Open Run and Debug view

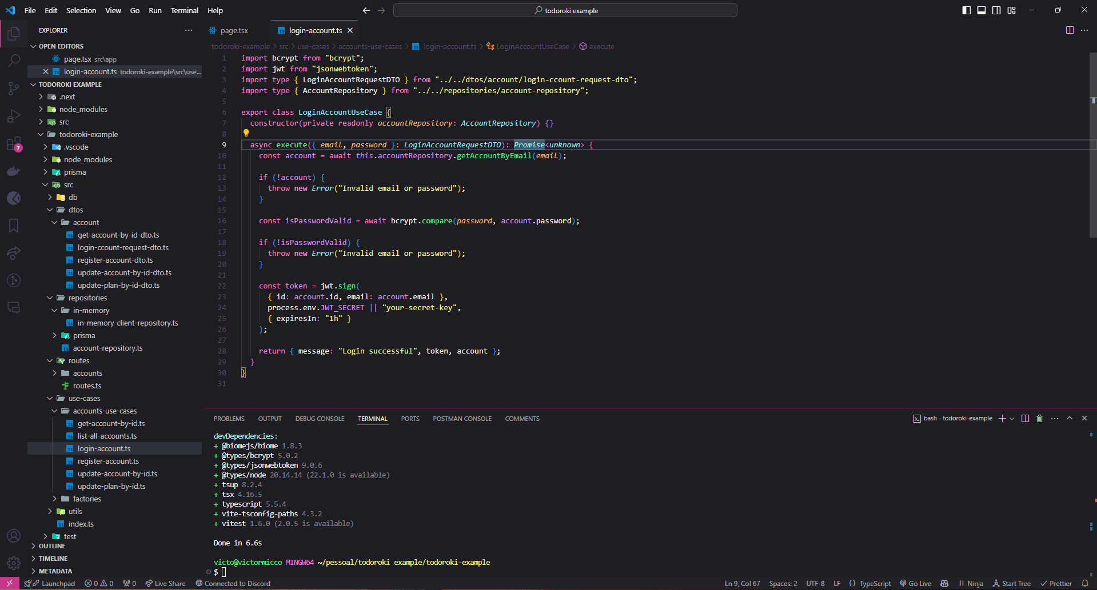14,116
